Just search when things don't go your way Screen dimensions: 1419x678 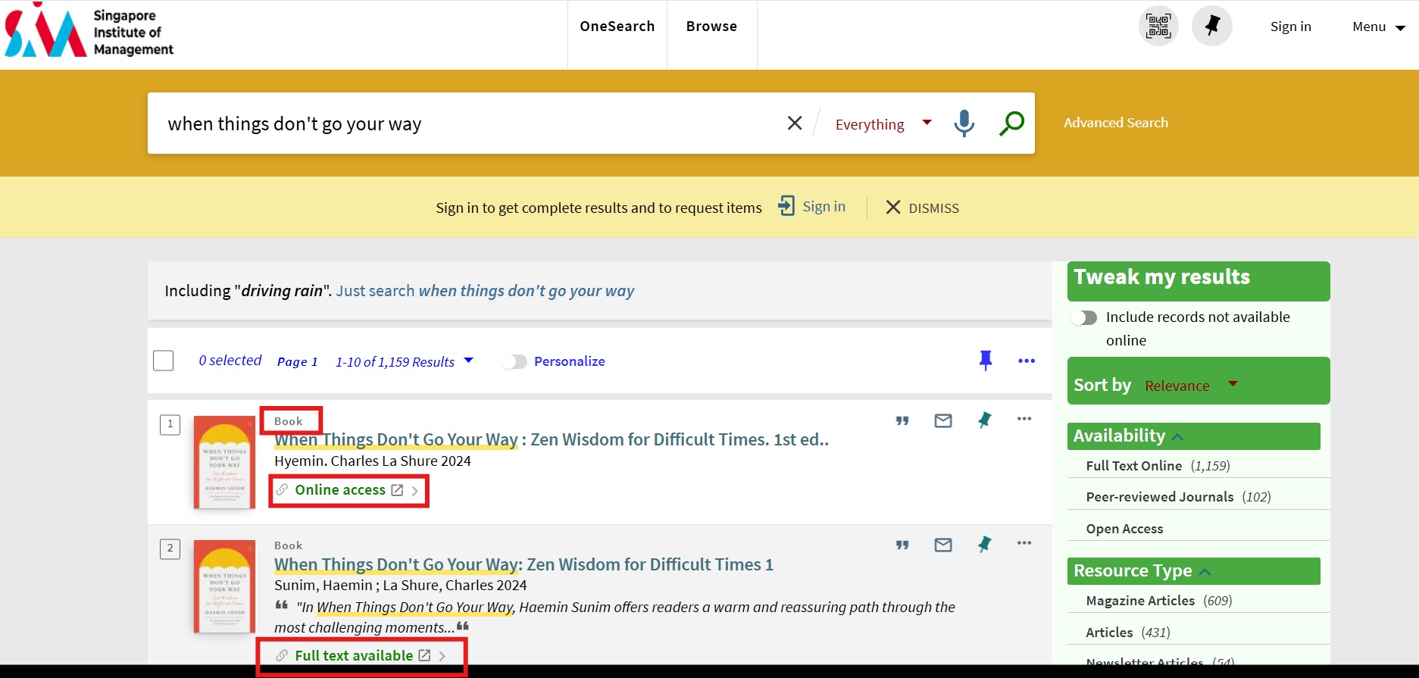pyautogui.click(x=485, y=291)
